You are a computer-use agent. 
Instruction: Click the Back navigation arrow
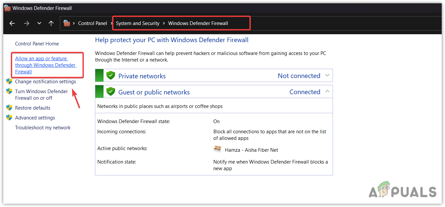[12, 23]
